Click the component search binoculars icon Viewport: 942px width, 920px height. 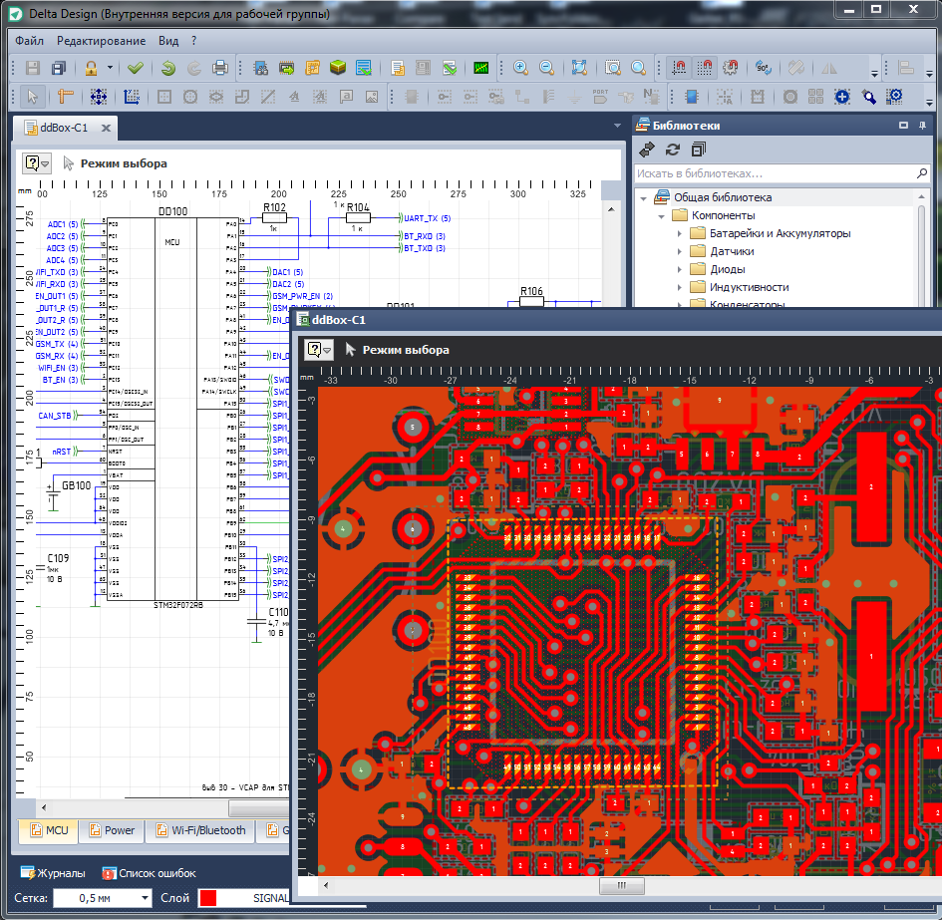(x=261, y=68)
